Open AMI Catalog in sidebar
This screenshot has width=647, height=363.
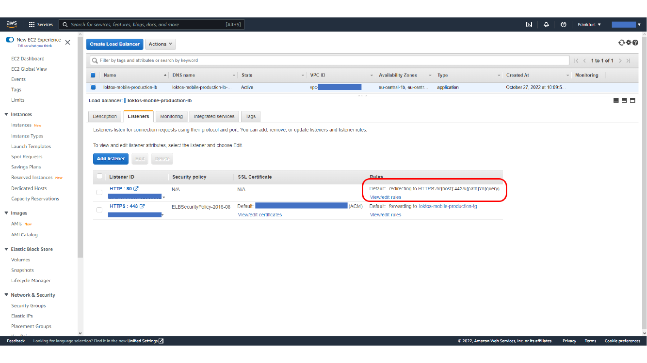pos(24,235)
